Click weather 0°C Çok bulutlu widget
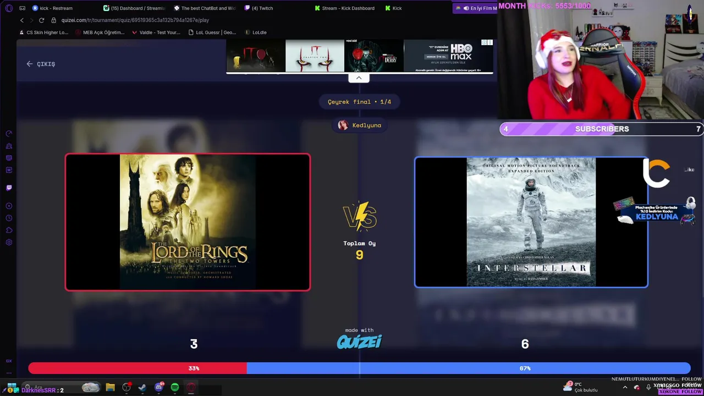The image size is (704, 396). (581, 387)
